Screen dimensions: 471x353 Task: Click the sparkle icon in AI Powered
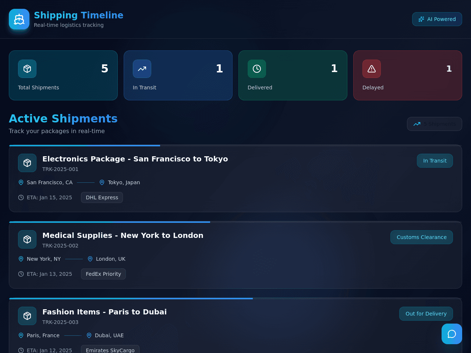pos(421,19)
